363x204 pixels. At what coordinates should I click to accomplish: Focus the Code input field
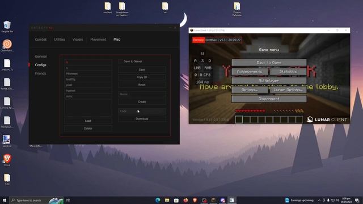click(x=142, y=111)
